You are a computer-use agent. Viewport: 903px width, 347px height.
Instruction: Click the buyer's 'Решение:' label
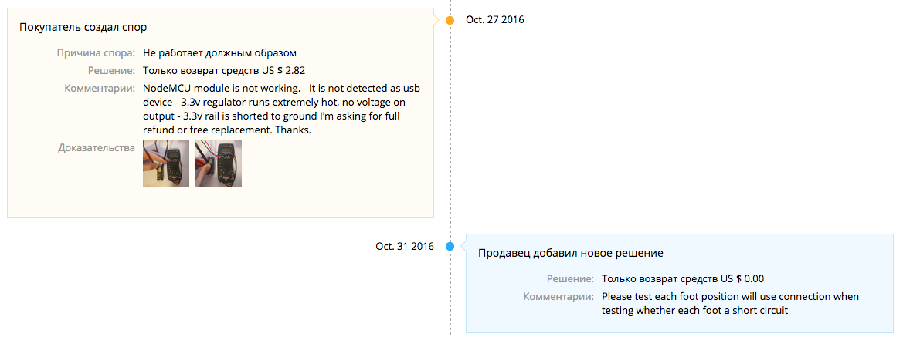[113, 71]
